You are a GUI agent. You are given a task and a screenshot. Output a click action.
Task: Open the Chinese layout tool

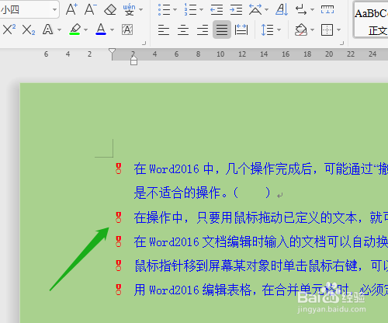(255, 9)
